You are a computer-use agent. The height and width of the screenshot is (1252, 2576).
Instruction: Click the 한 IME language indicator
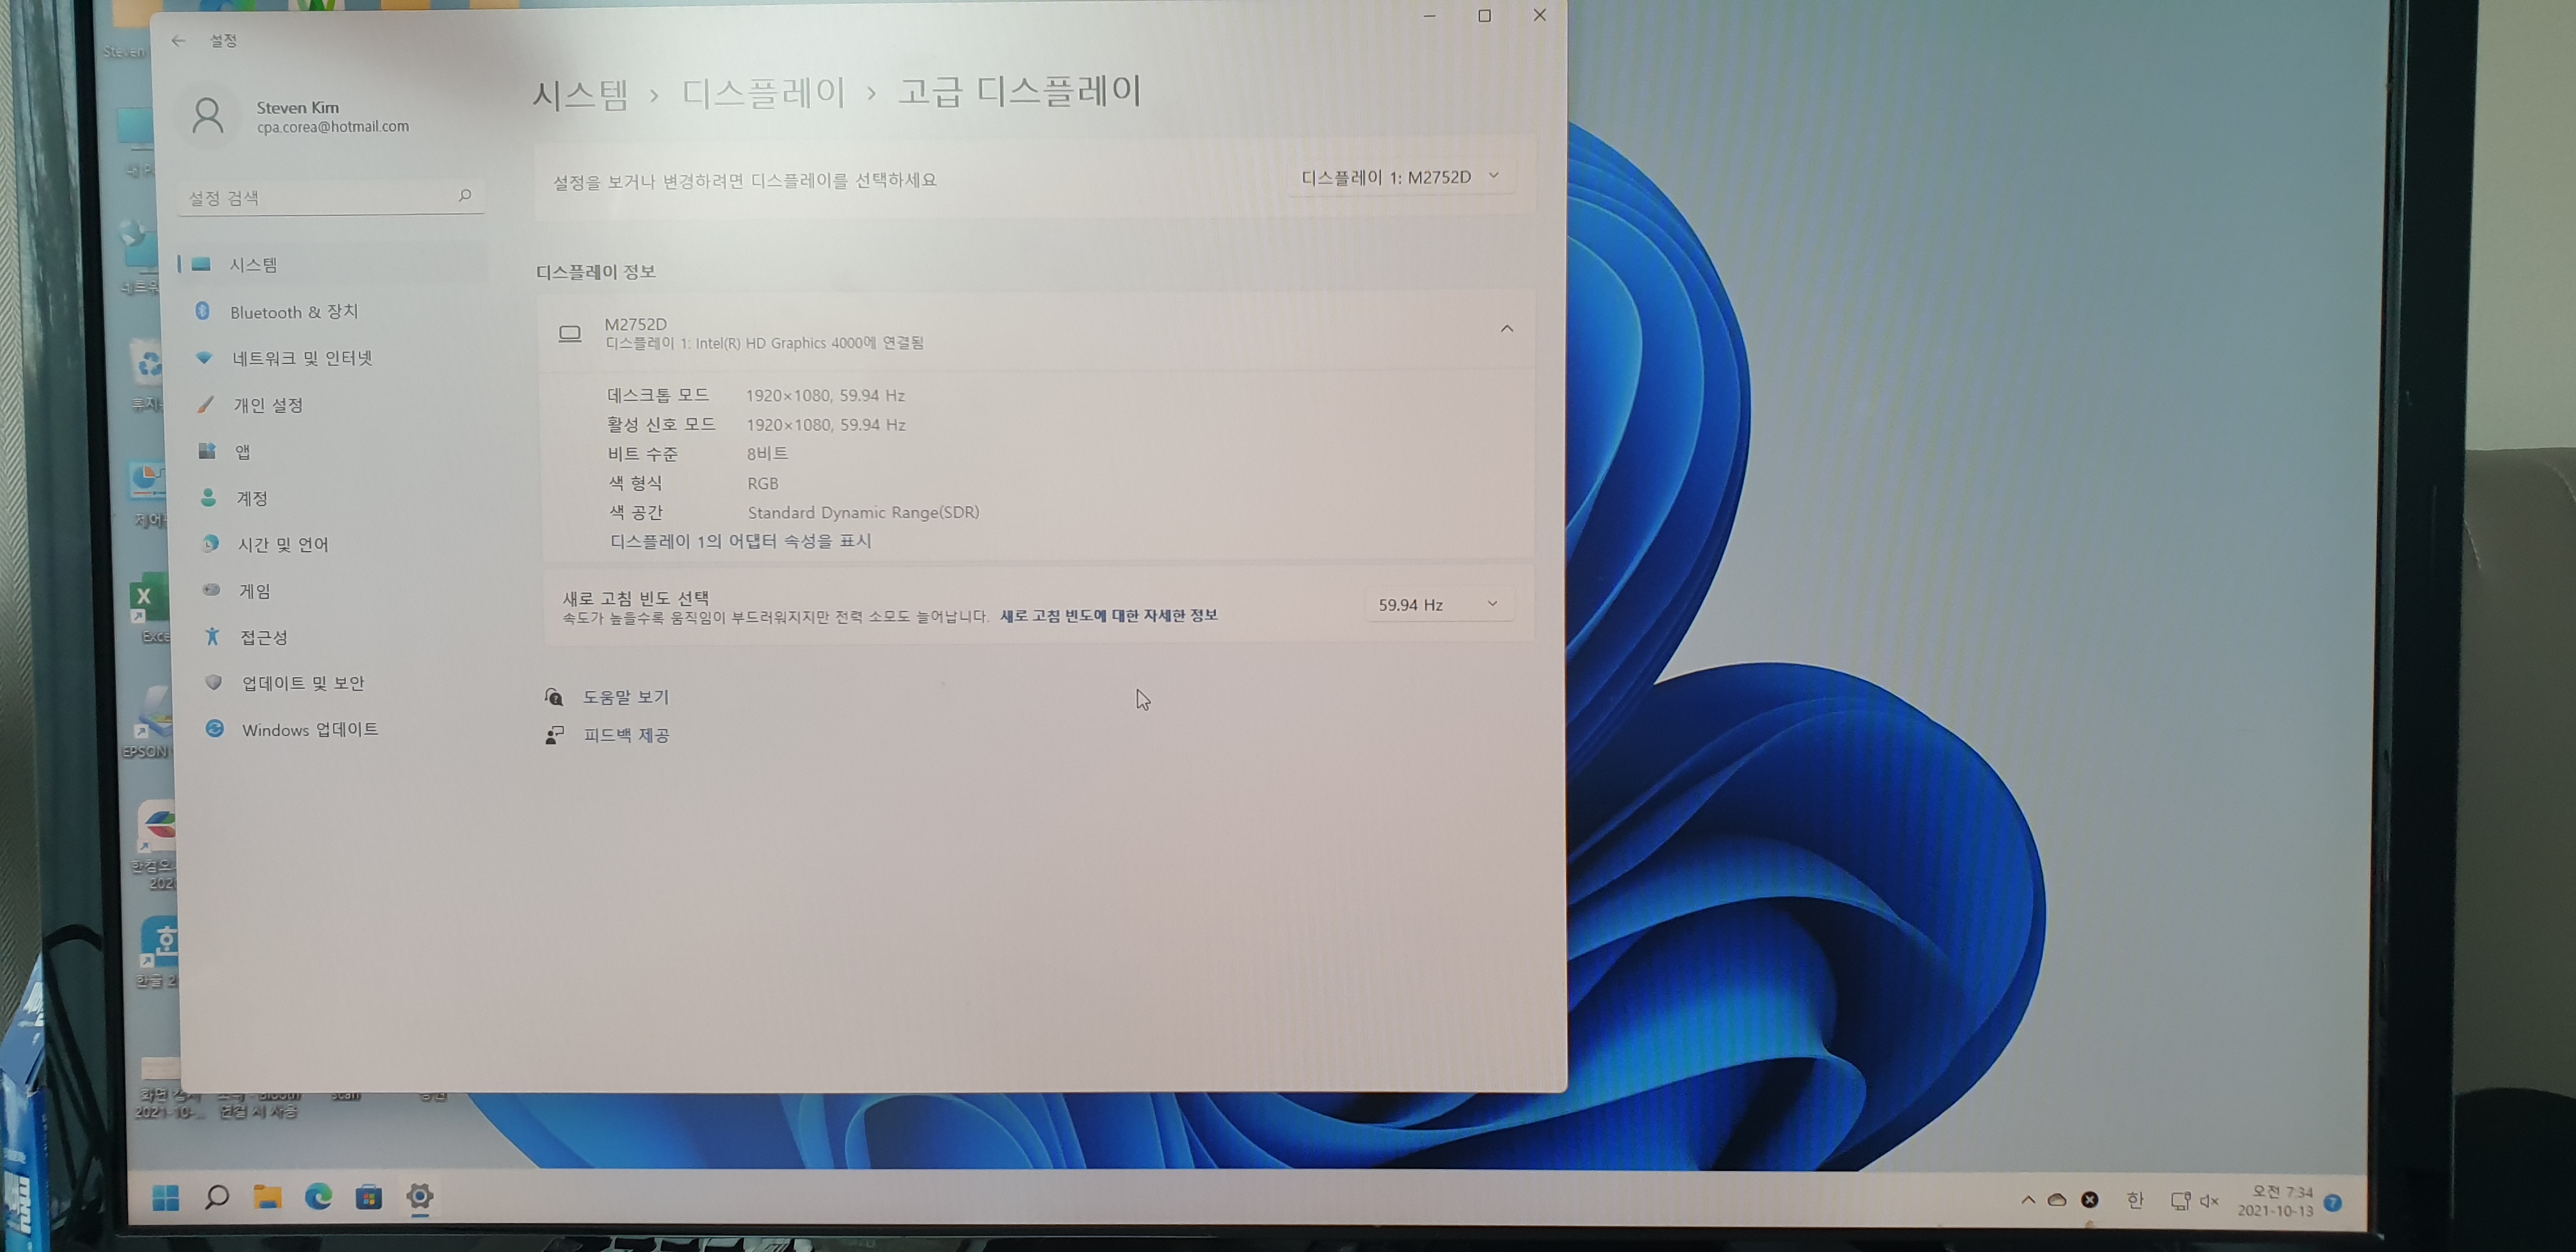2135,1199
